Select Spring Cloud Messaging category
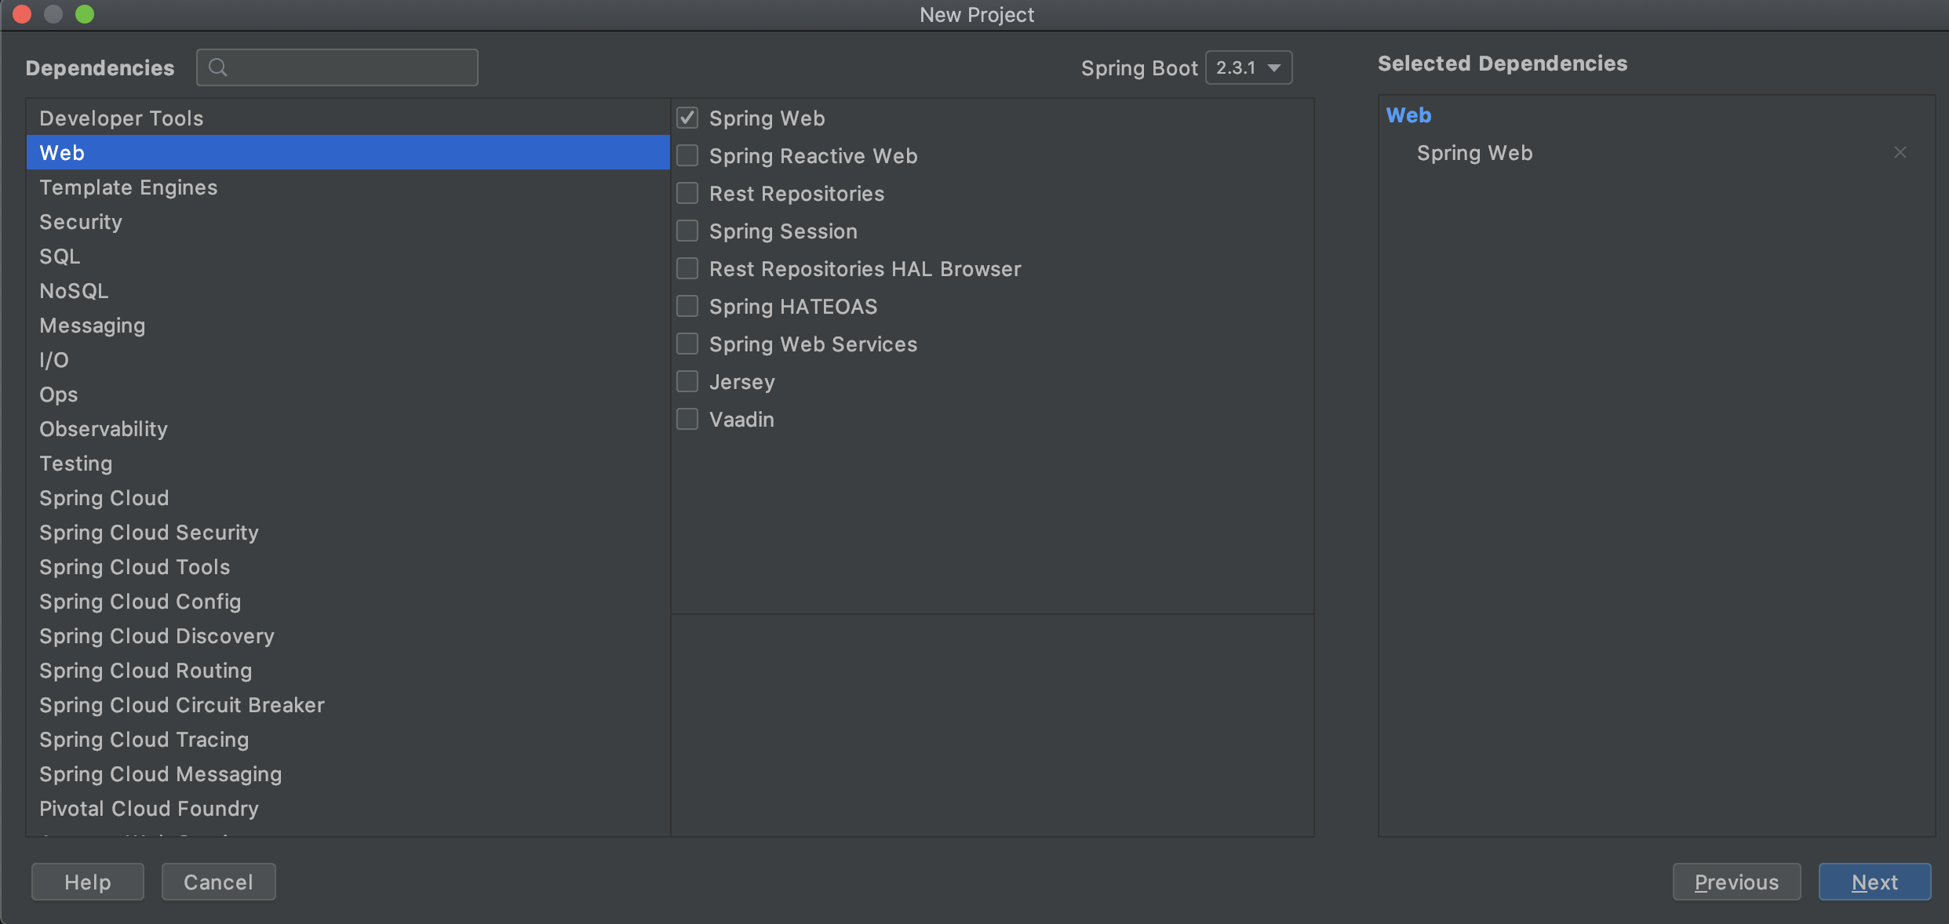The image size is (1949, 924). pos(348,773)
